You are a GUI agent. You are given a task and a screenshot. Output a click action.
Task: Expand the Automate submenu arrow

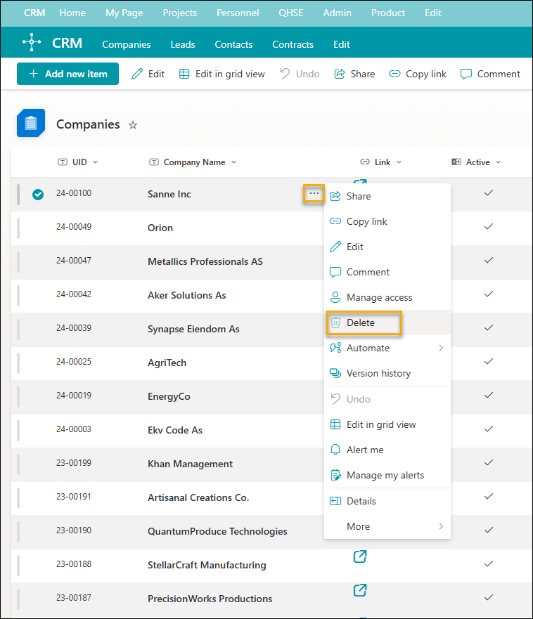(441, 348)
